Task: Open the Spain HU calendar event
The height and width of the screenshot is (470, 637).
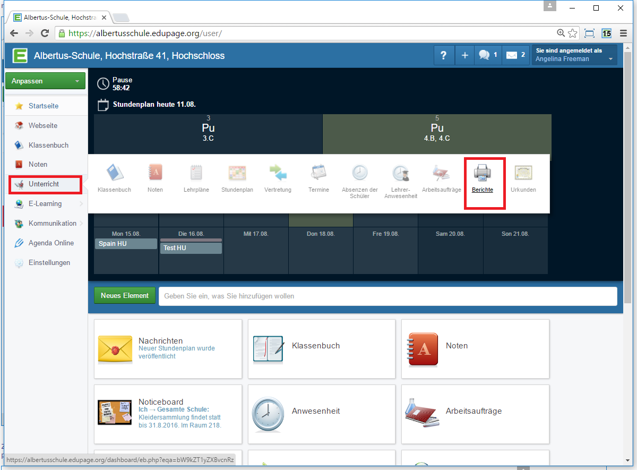Action: 126,244
